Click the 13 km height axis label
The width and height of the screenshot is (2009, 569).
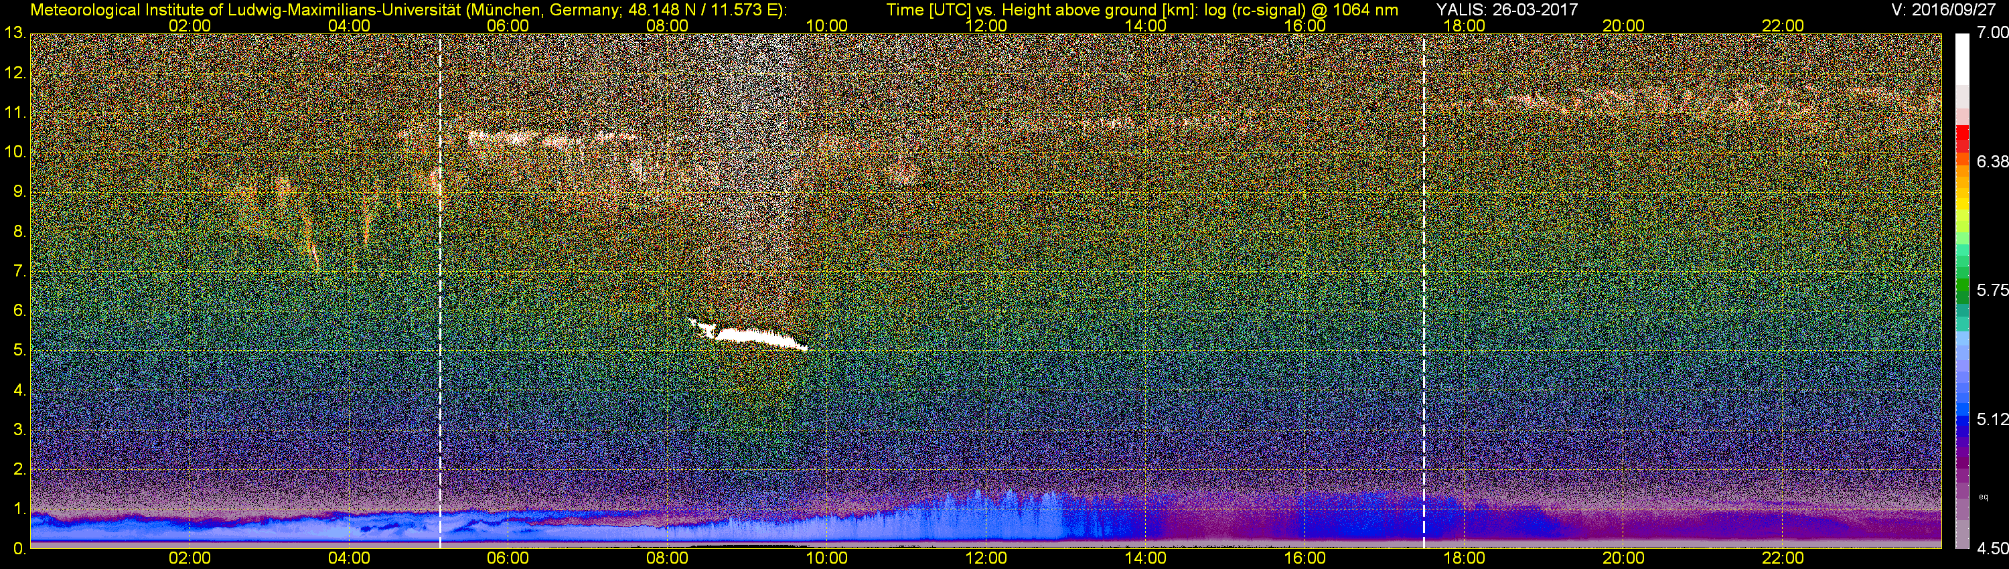click(14, 33)
